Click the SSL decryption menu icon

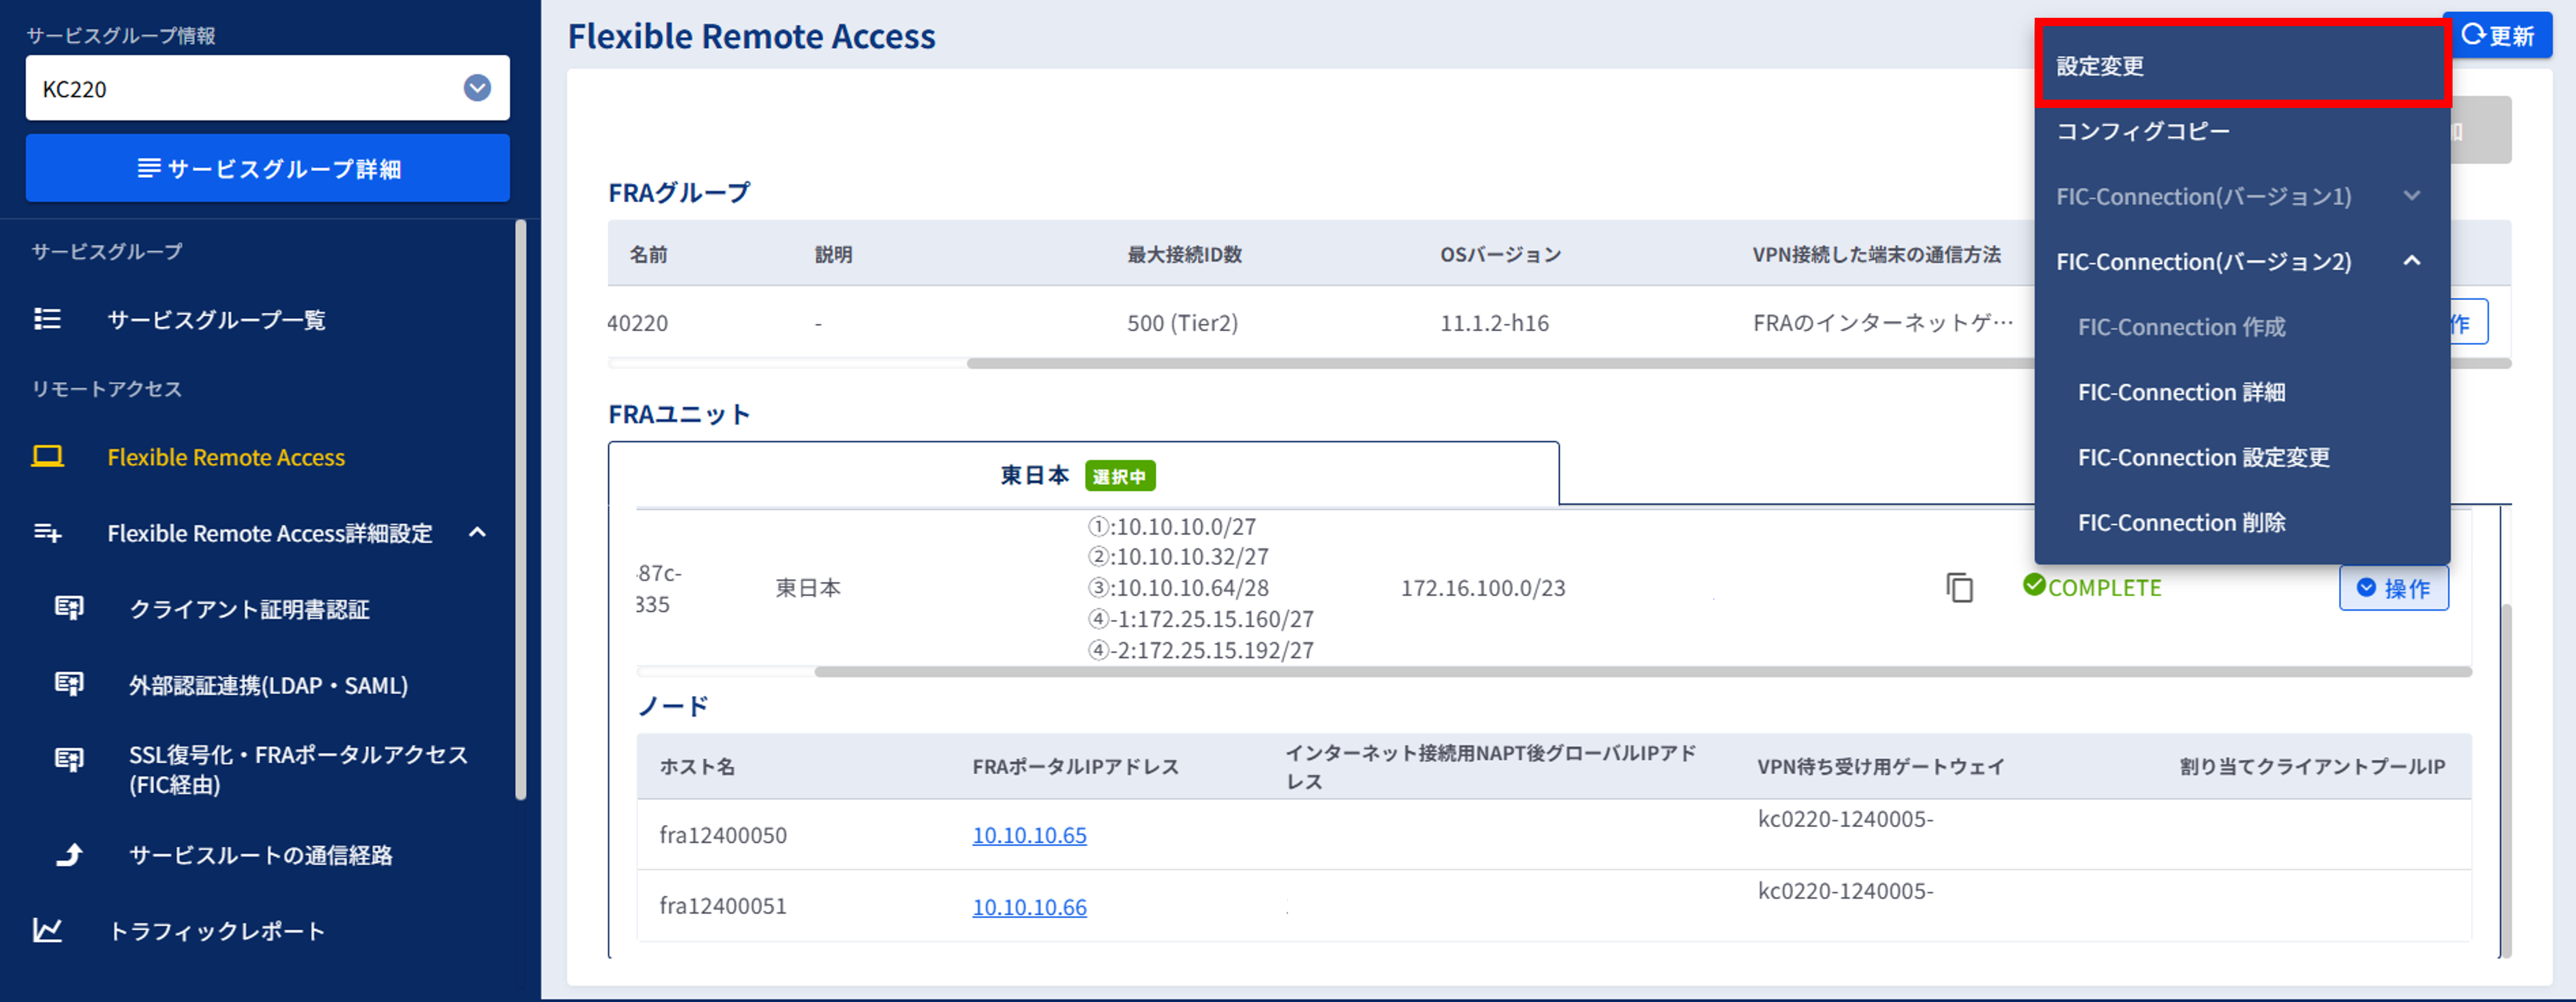[x=69, y=760]
